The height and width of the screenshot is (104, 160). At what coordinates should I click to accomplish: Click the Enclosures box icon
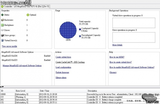[2, 20]
